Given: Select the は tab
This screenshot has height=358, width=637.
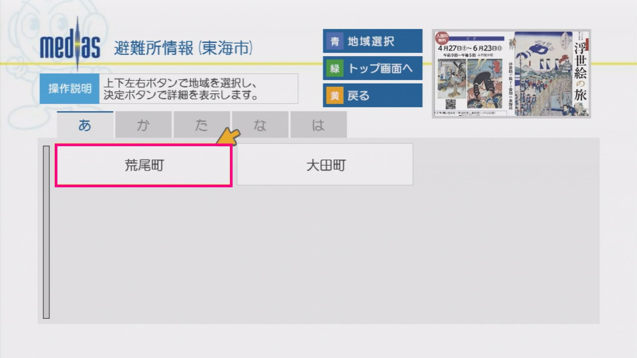Looking at the screenshot, I should (x=318, y=125).
